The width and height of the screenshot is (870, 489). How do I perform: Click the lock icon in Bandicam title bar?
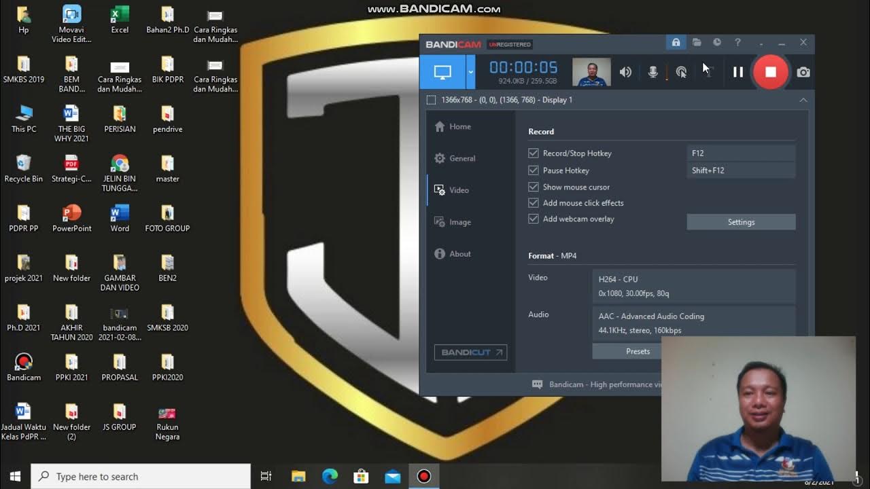tap(676, 43)
